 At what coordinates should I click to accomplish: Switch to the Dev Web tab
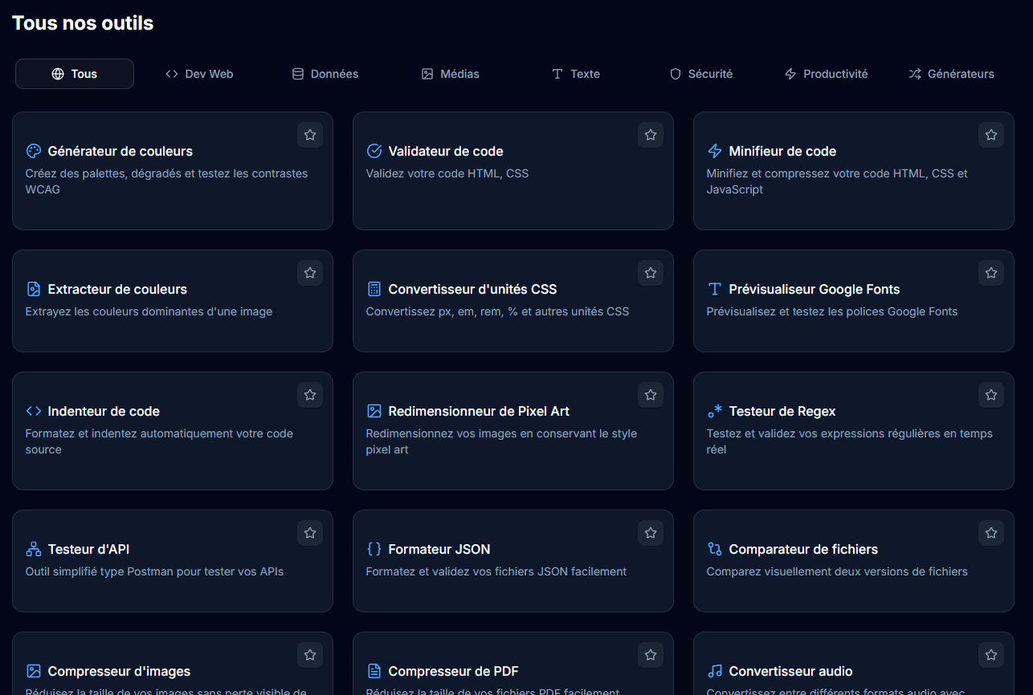(199, 74)
